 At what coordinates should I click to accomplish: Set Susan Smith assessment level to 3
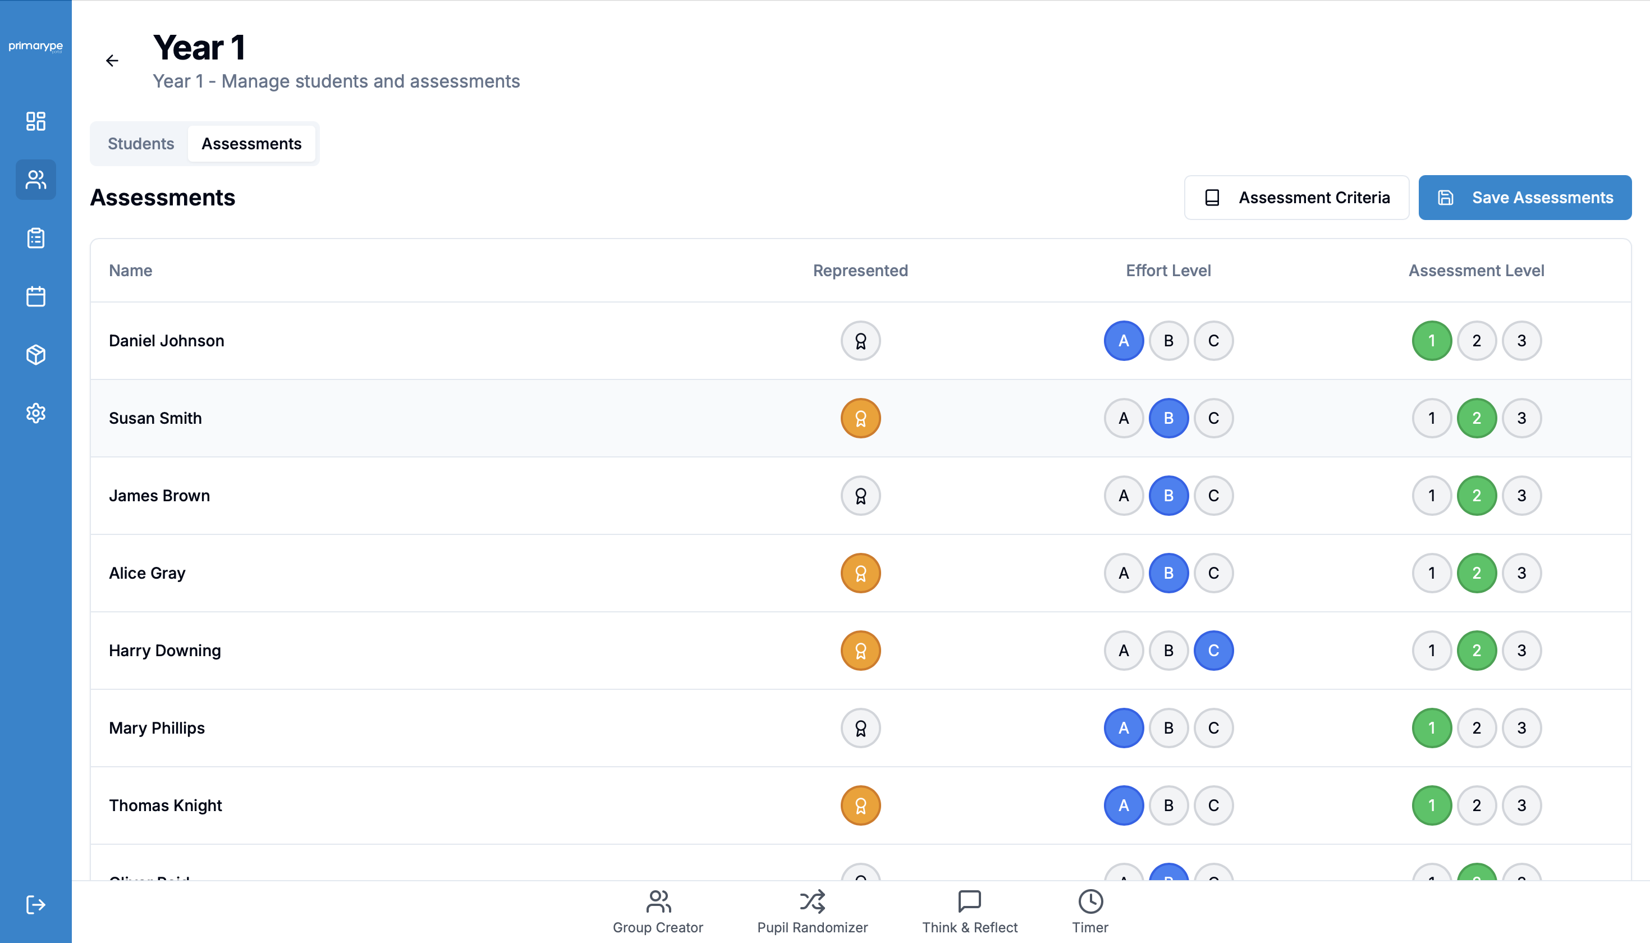1522,418
